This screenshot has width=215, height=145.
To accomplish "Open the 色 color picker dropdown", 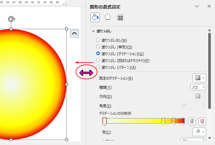I will 199,132.
